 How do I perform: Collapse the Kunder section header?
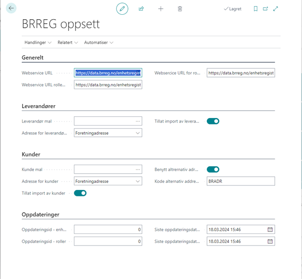click(x=31, y=154)
